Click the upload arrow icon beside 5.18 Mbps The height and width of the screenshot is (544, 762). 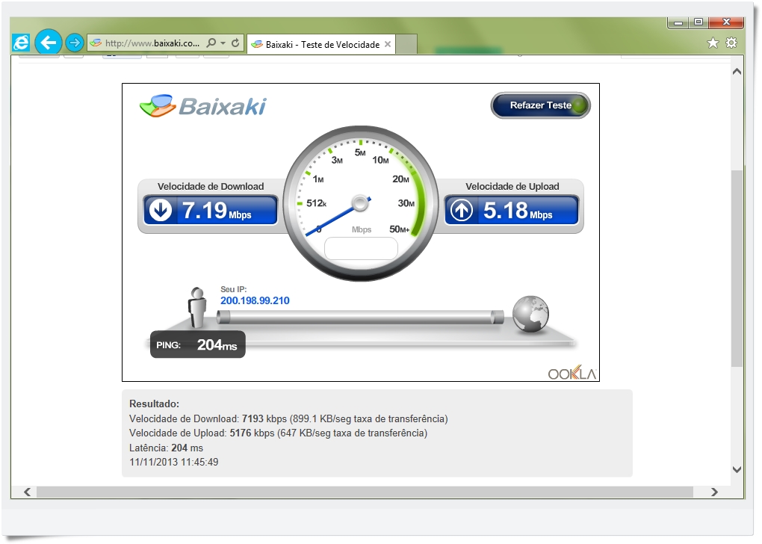pyautogui.click(x=462, y=210)
